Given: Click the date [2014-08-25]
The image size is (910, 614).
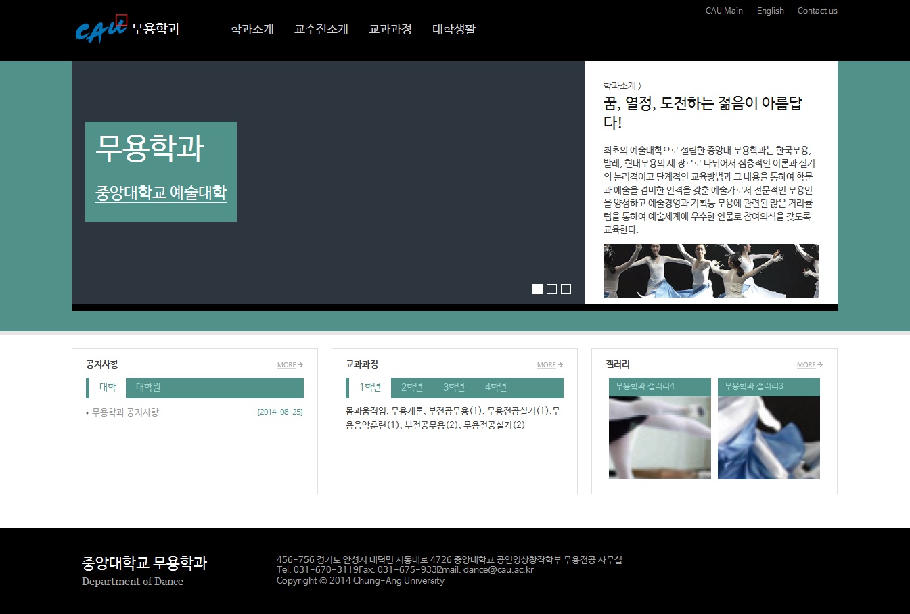Looking at the screenshot, I should 280,412.
